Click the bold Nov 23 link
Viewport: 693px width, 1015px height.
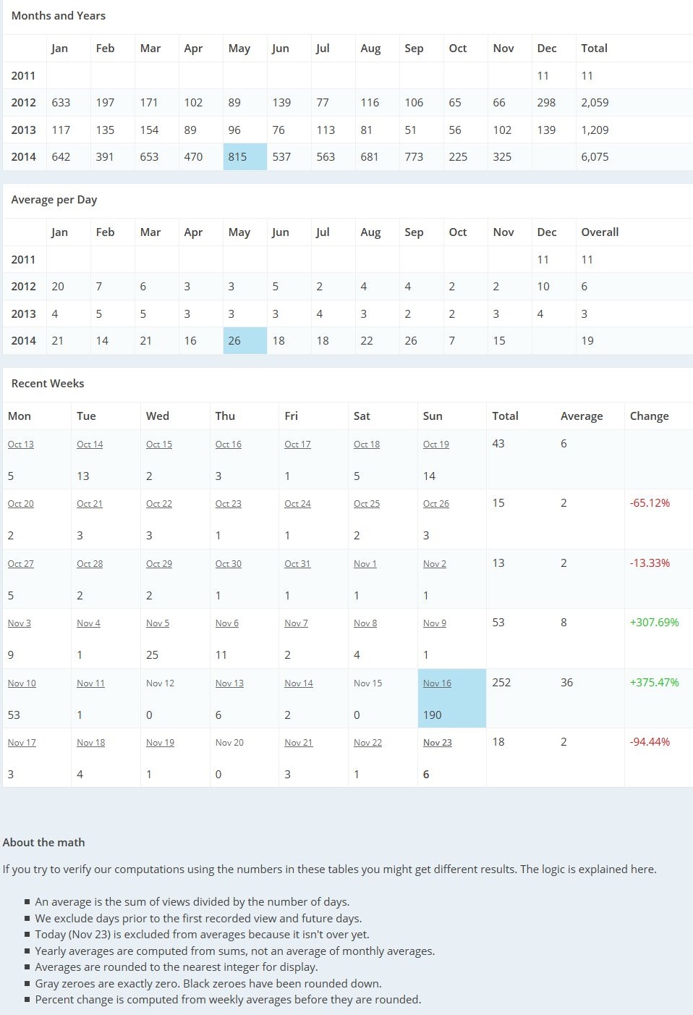point(437,743)
